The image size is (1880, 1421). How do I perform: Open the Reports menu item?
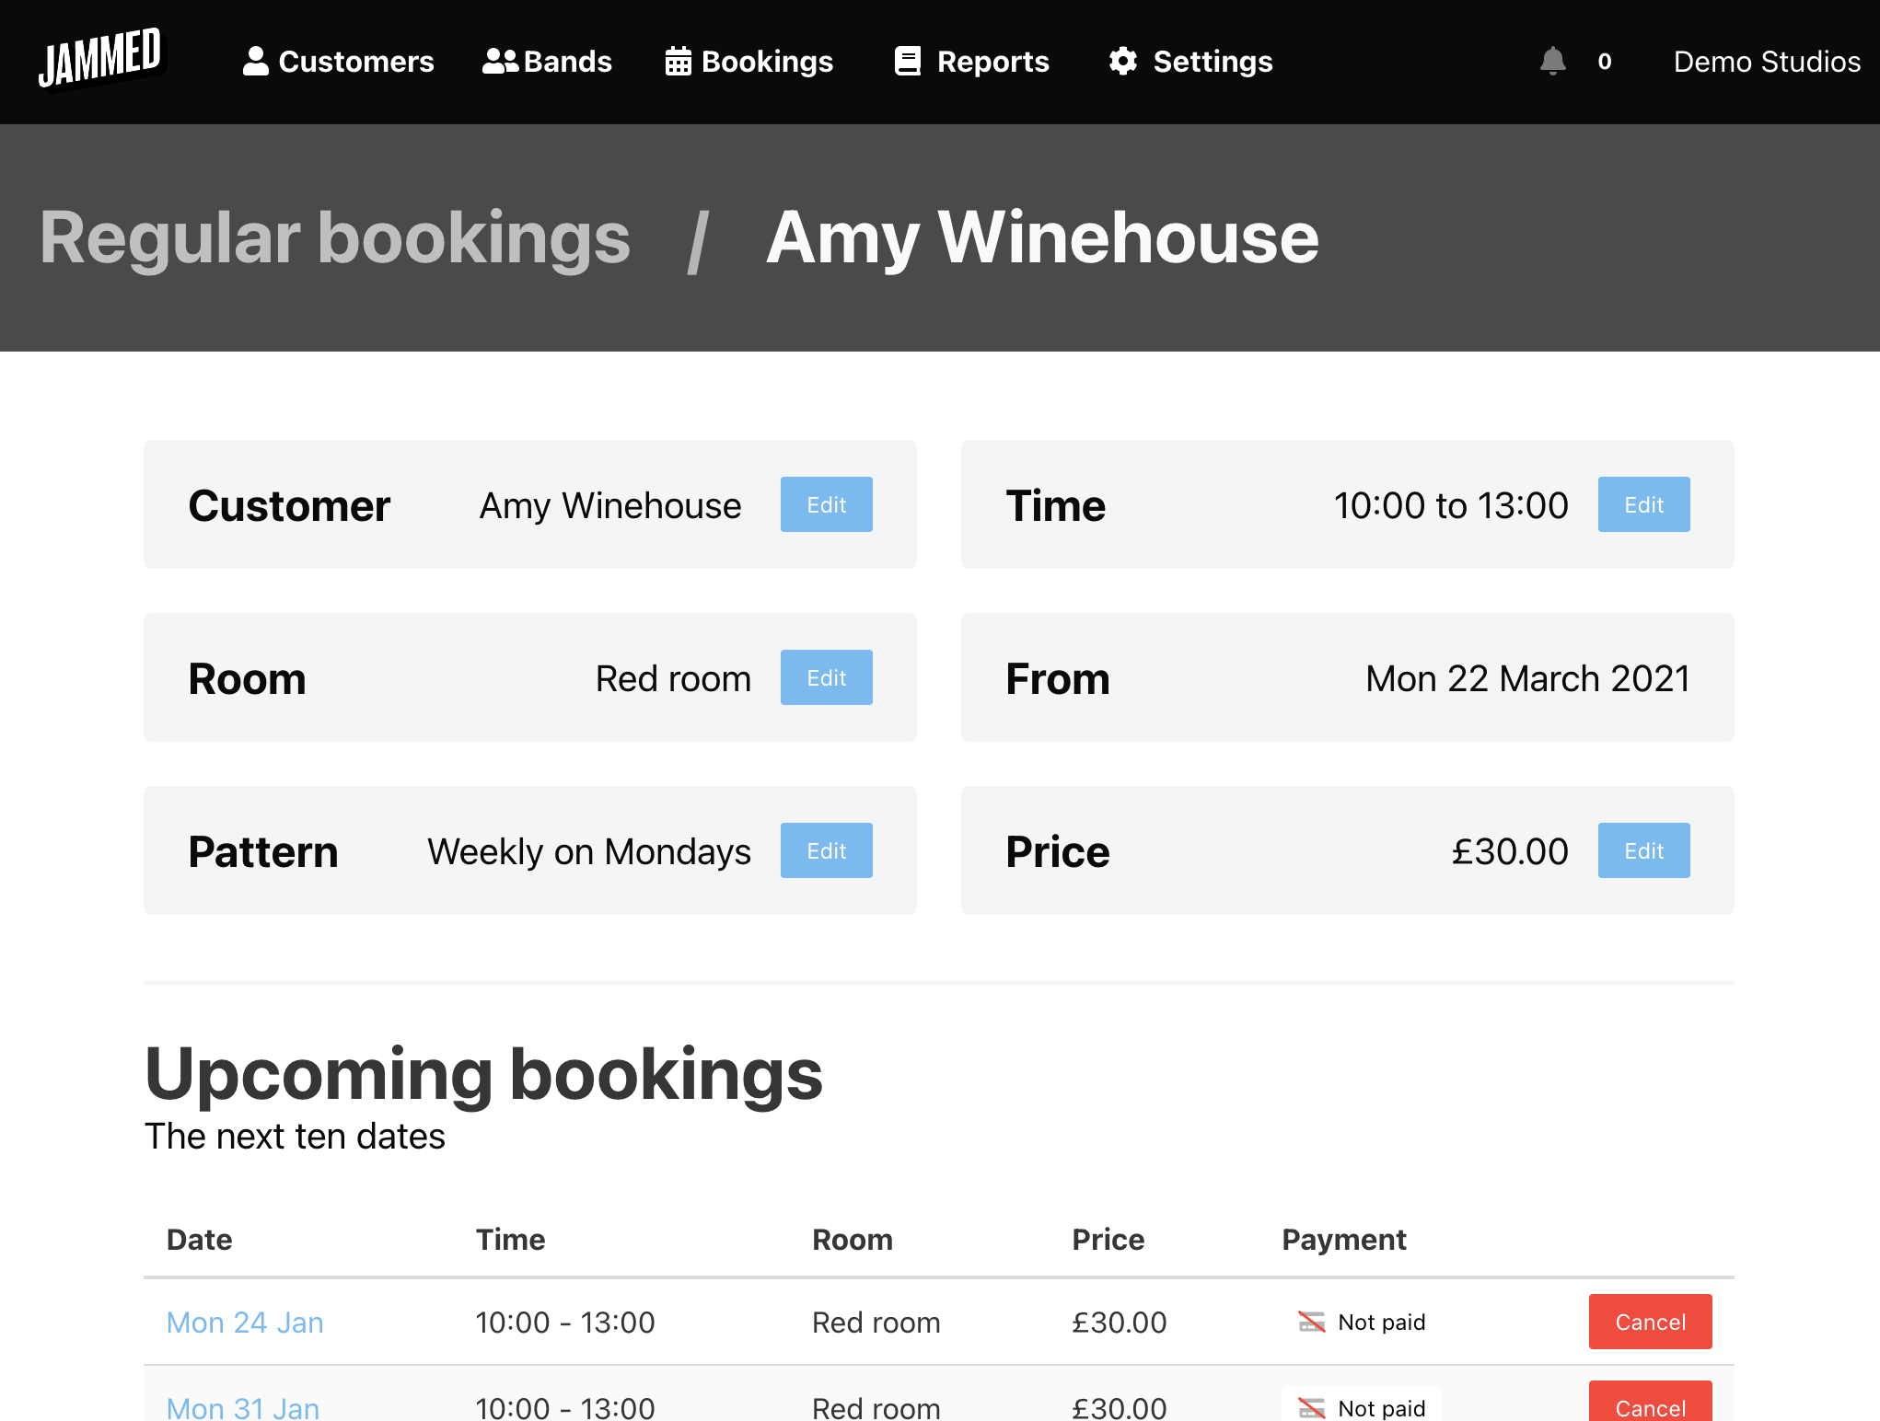970,61
